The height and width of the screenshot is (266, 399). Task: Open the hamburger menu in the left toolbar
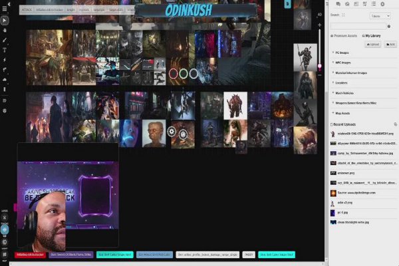pyautogui.click(x=5, y=9)
